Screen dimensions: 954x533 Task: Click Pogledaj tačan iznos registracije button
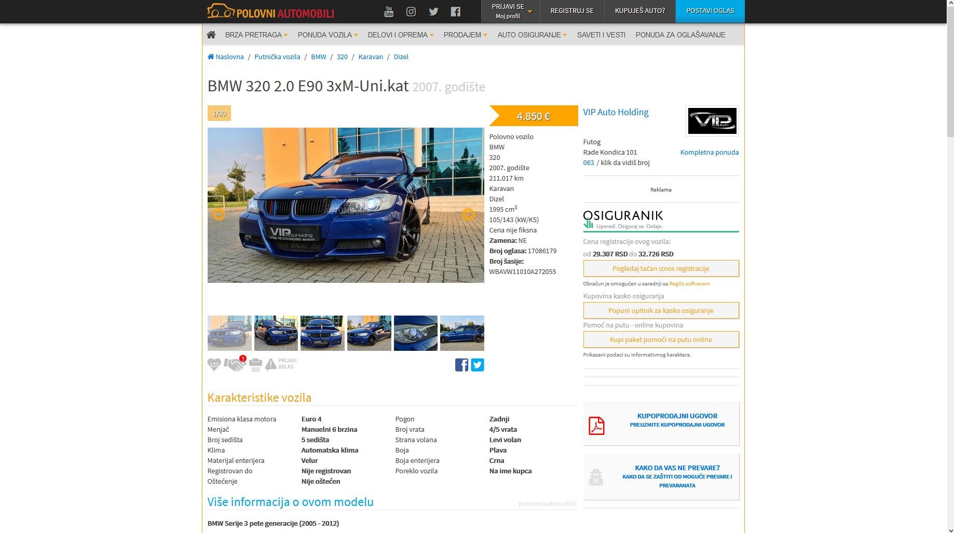pos(661,268)
